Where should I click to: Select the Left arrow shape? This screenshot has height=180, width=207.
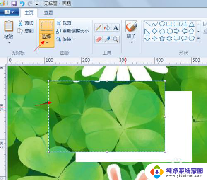pos(184,31)
